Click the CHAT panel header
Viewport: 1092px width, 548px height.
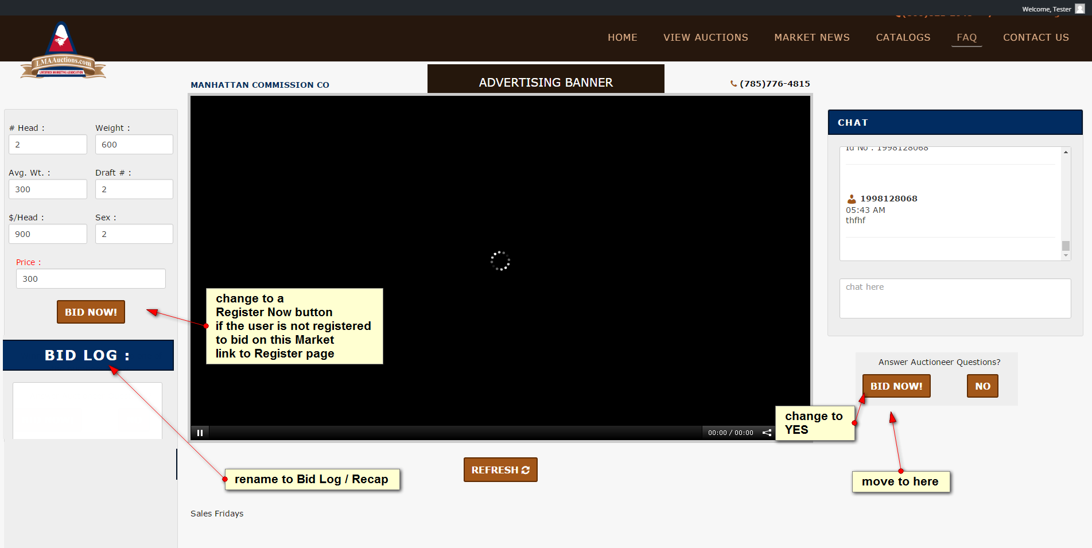click(x=955, y=122)
